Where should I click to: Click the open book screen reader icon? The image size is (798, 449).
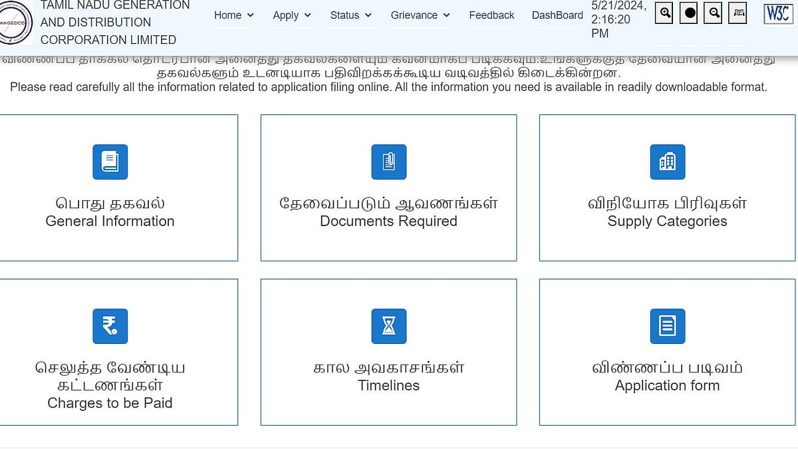click(x=737, y=13)
